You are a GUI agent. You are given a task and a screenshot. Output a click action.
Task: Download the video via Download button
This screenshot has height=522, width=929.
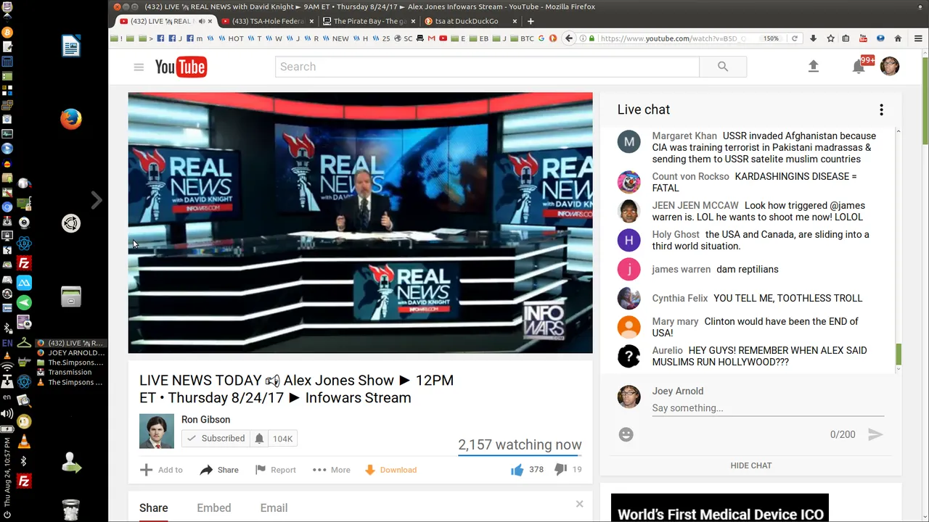pos(390,470)
